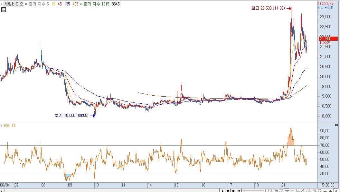Screen dimensions: 340x192
Task: Start chart replay with play button
Action: tap(222, 190)
